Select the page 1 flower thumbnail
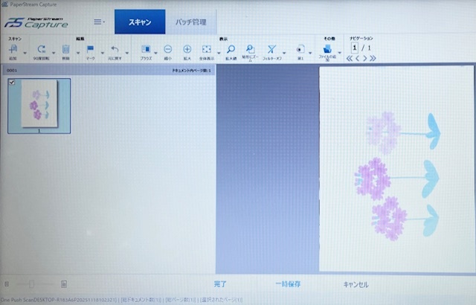Viewport: 476px width, 305px height. [39, 106]
